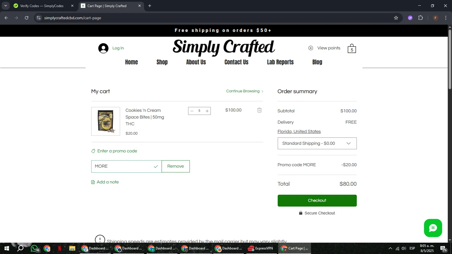452x254 pixels.
Task: Reload the page
Action: [x=27, y=18]
